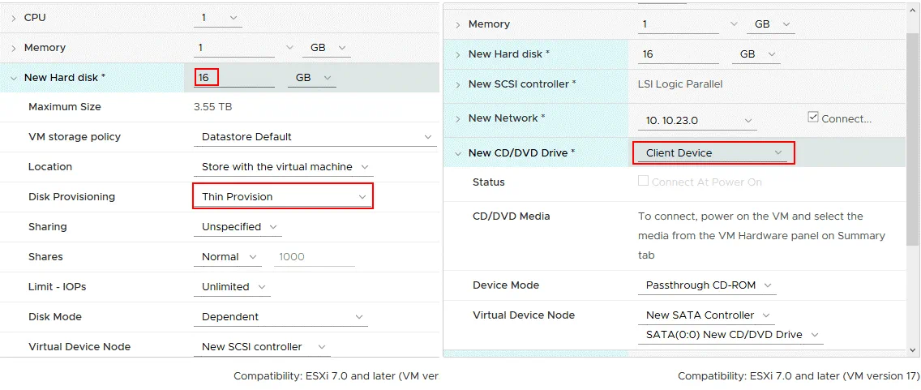Collapse the New CD/DVD Drive section
921x390 pixels.
[x=458, y=152]
